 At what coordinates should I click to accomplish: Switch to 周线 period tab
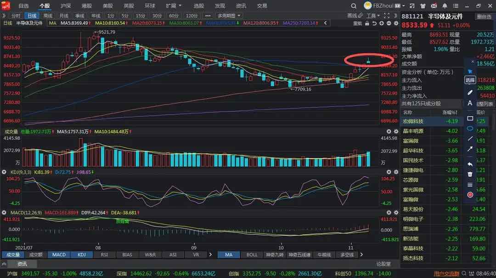point(48,16)
